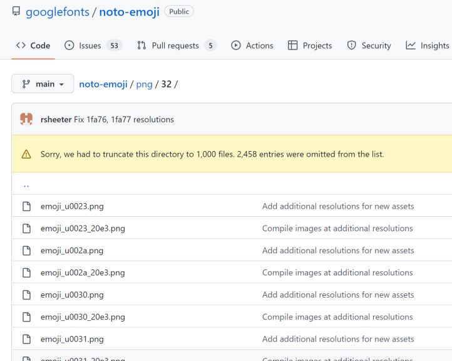The height and width of the screenshot is (361, 452).
Task: Click the git branch icon on main button
Action: point(26,84)
